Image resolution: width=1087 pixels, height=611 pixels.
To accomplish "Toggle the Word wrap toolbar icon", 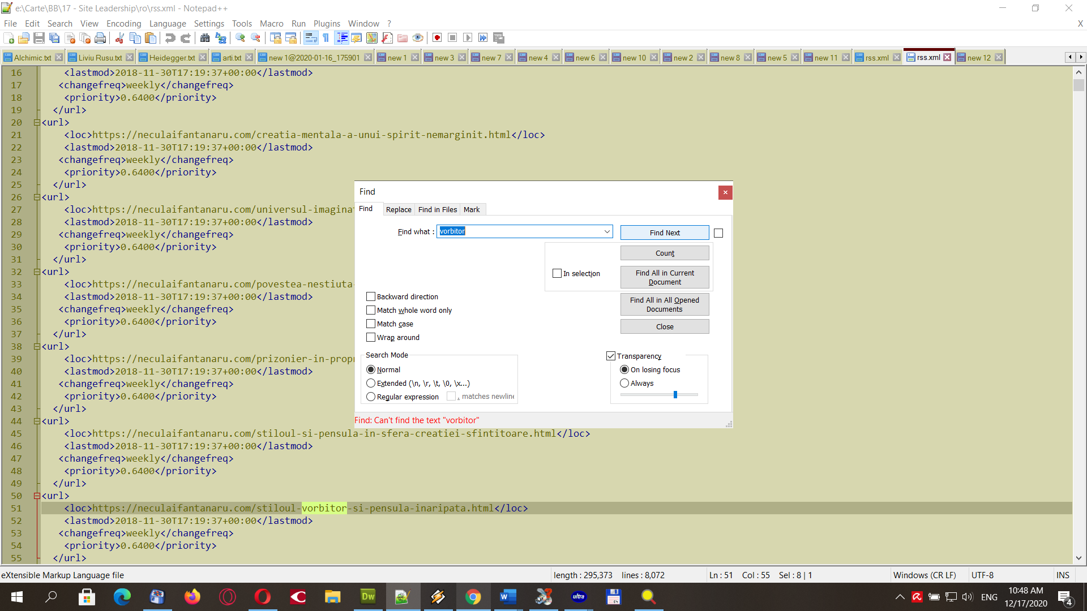I will click(x=311, y=38).
